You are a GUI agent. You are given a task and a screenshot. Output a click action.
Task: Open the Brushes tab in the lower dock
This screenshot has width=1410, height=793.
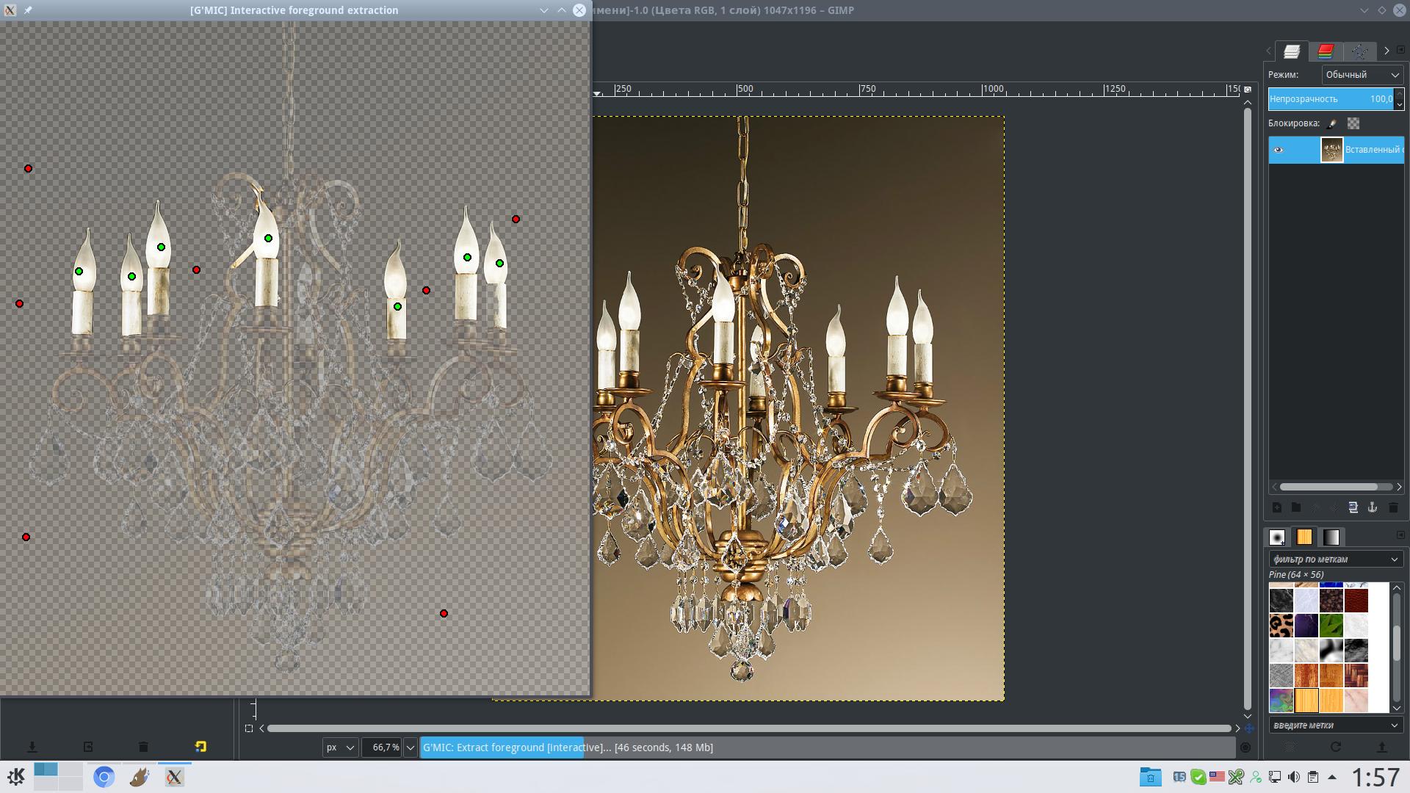coord(1277,537)
